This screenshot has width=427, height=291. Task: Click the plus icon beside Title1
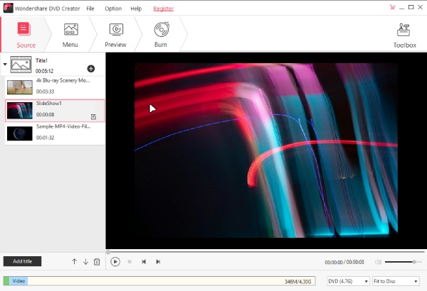pos(91,69)
